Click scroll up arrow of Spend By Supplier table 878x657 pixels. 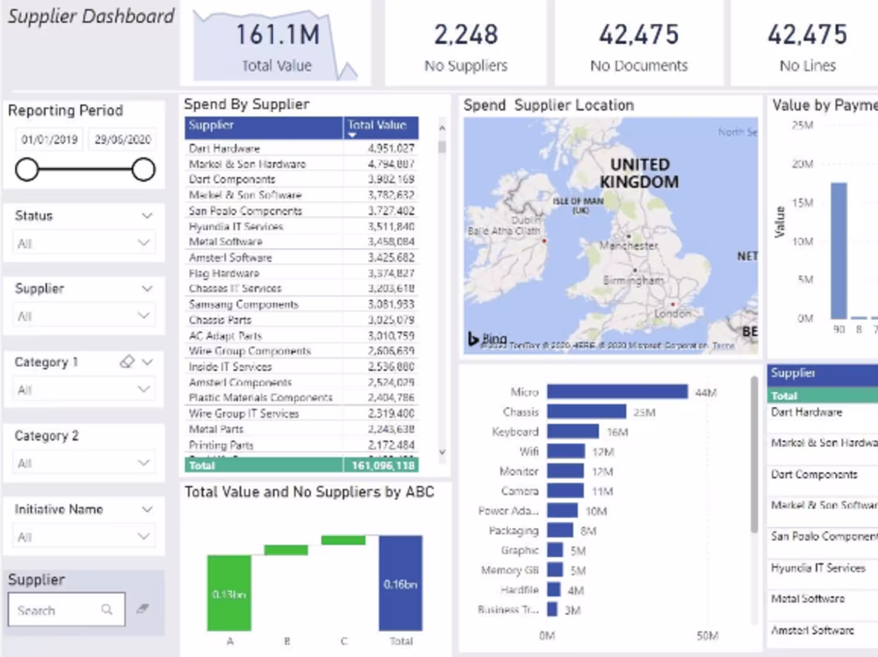tap(442, 127)
